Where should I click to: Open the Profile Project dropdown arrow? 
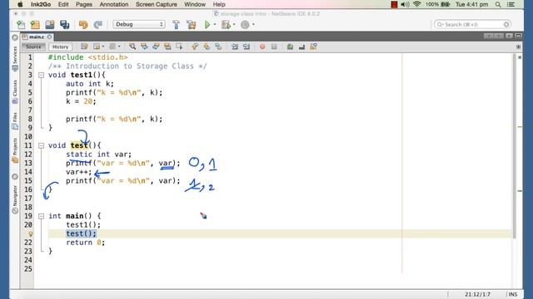click(x=253, y=24)
